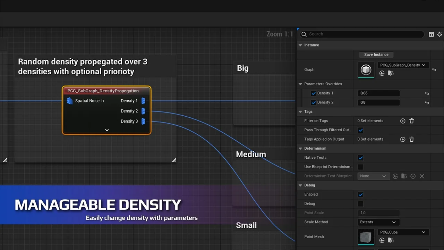Image resolution: width=444 pixels, height=250 pixels.
Task: Open the PCG_SubGraph_Density graph dropdown
Action: [x=403, y=65]
